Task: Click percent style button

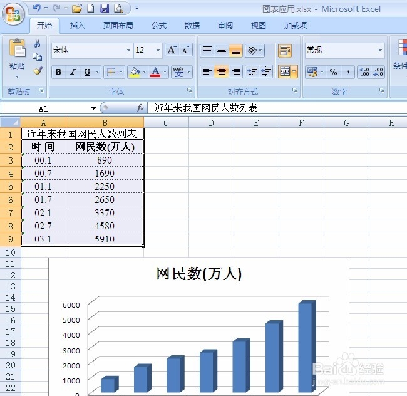Action: pyautogui.click(x=333, y=72)
